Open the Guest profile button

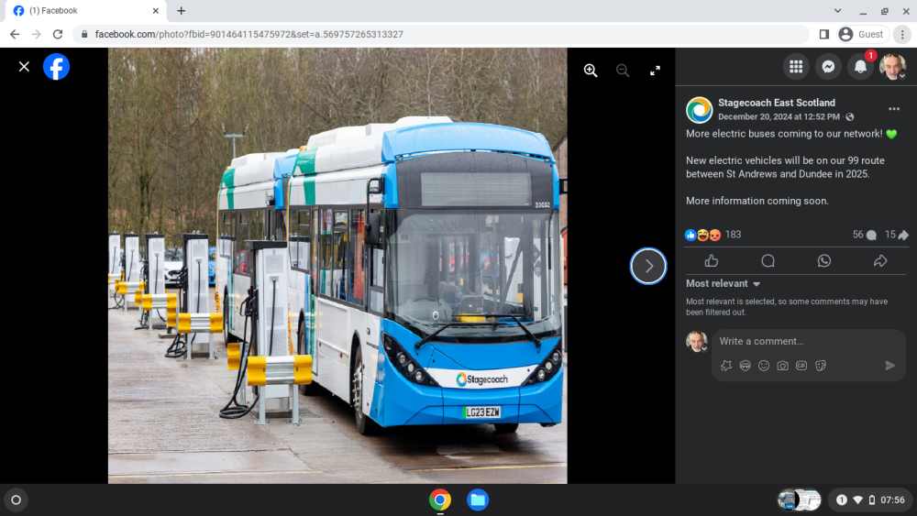tap(861, 35)
